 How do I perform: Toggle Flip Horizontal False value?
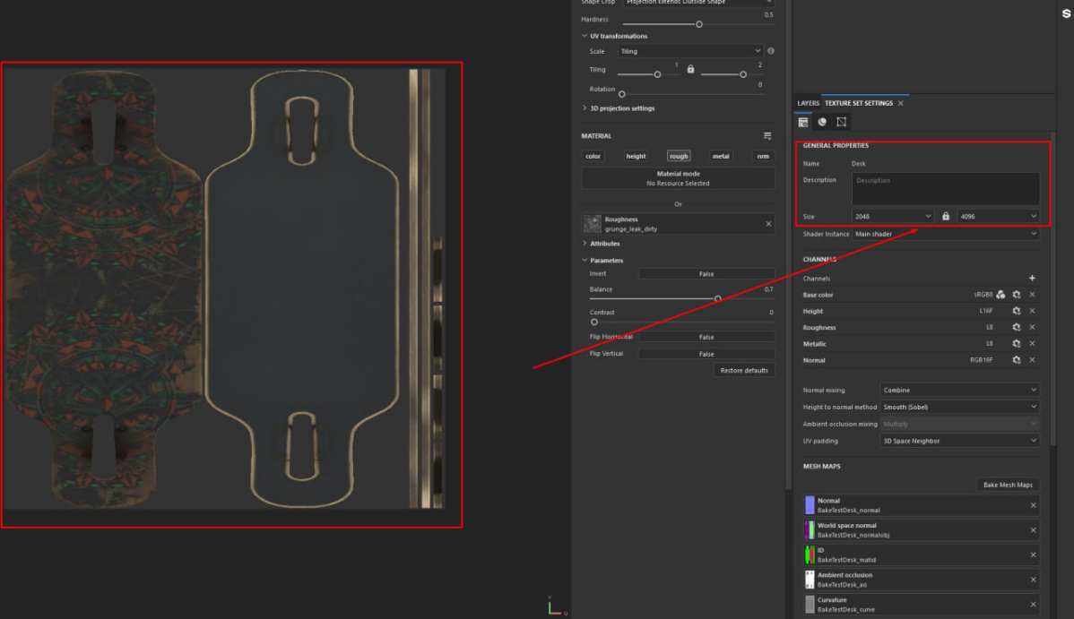click(x=706, y=337)
